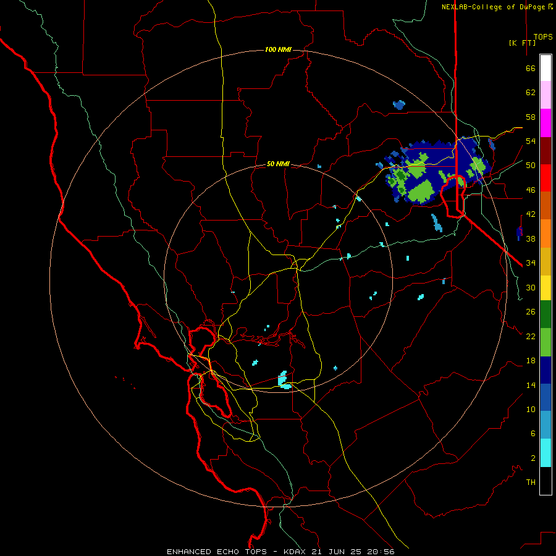Click the "46" legend value

(531, 190)
